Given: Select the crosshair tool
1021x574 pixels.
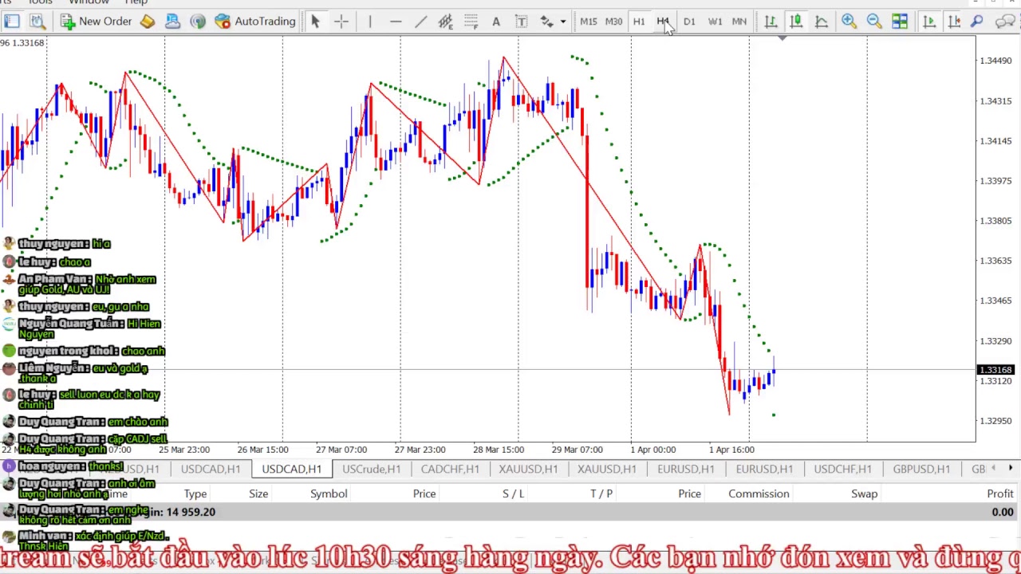Looking at the screenshot, I should click(341, 22).
